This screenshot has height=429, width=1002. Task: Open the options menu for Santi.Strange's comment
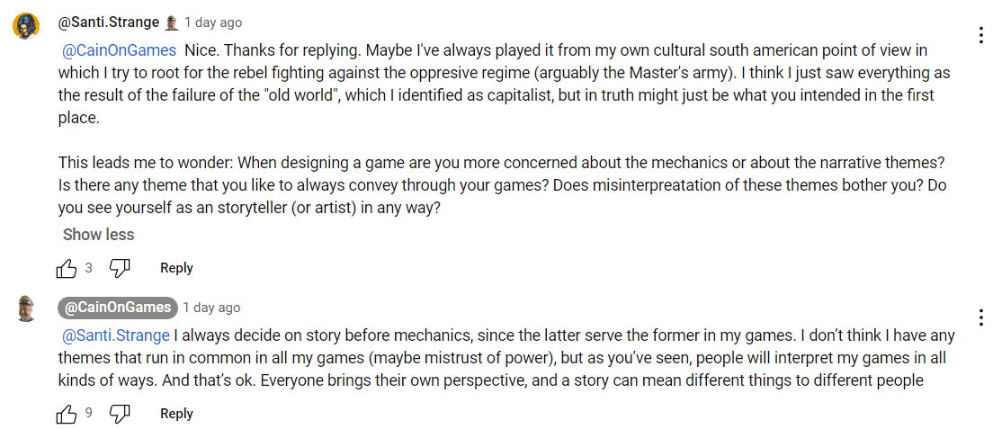click(980, 35)
